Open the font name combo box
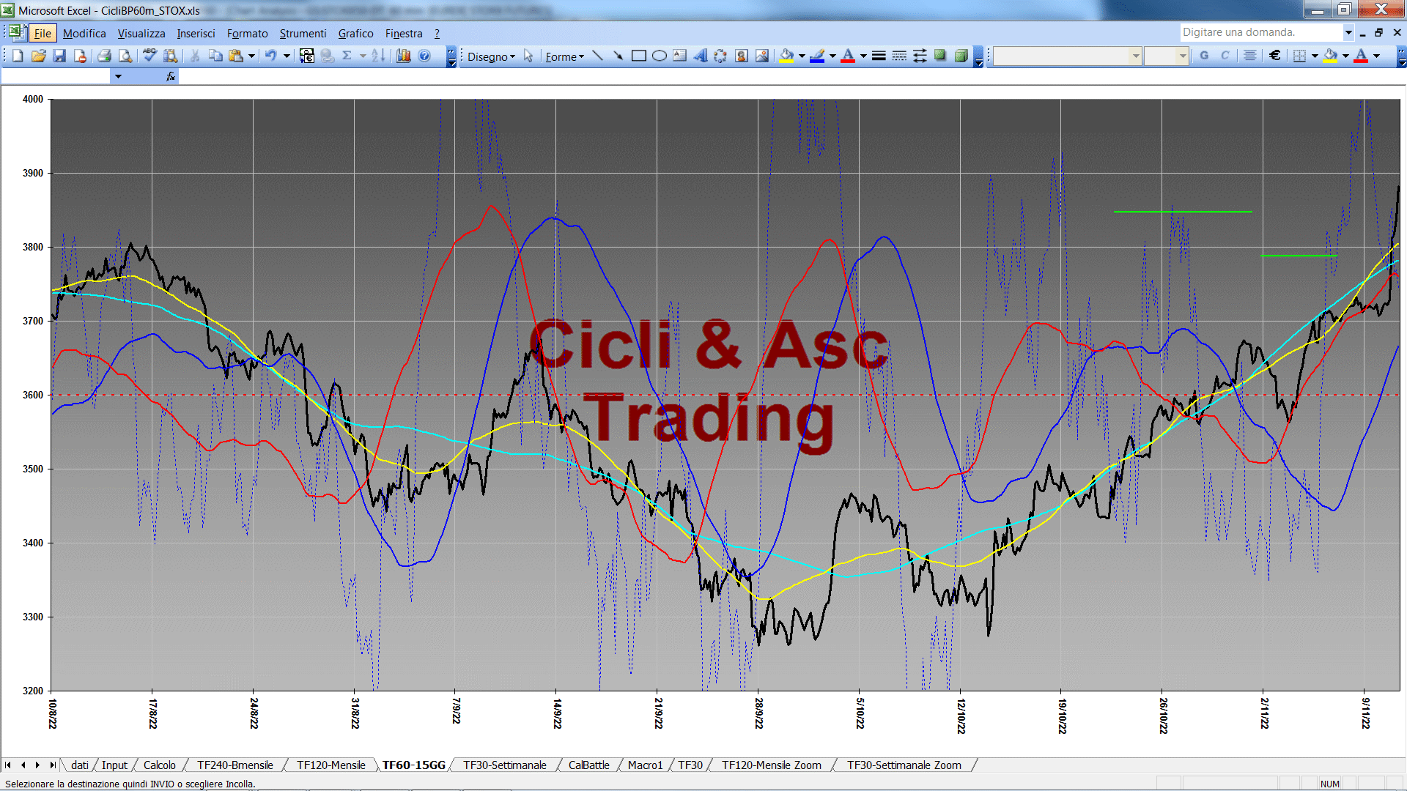Image resolution: width=1407 pixels, height=791 pixels. 1068,56
